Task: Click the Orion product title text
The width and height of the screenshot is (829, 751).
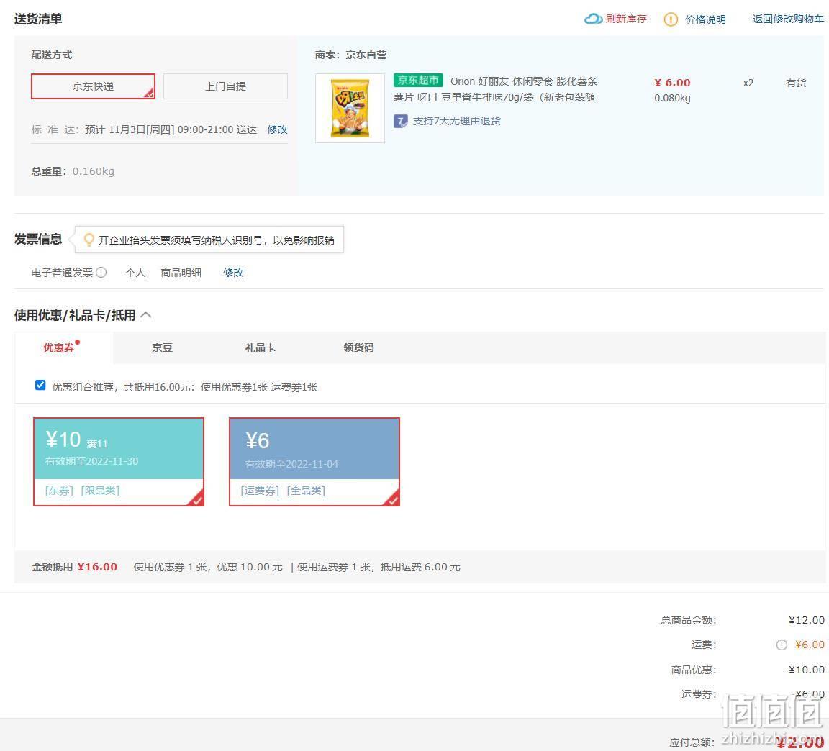Action: click(x=495, y=89)
